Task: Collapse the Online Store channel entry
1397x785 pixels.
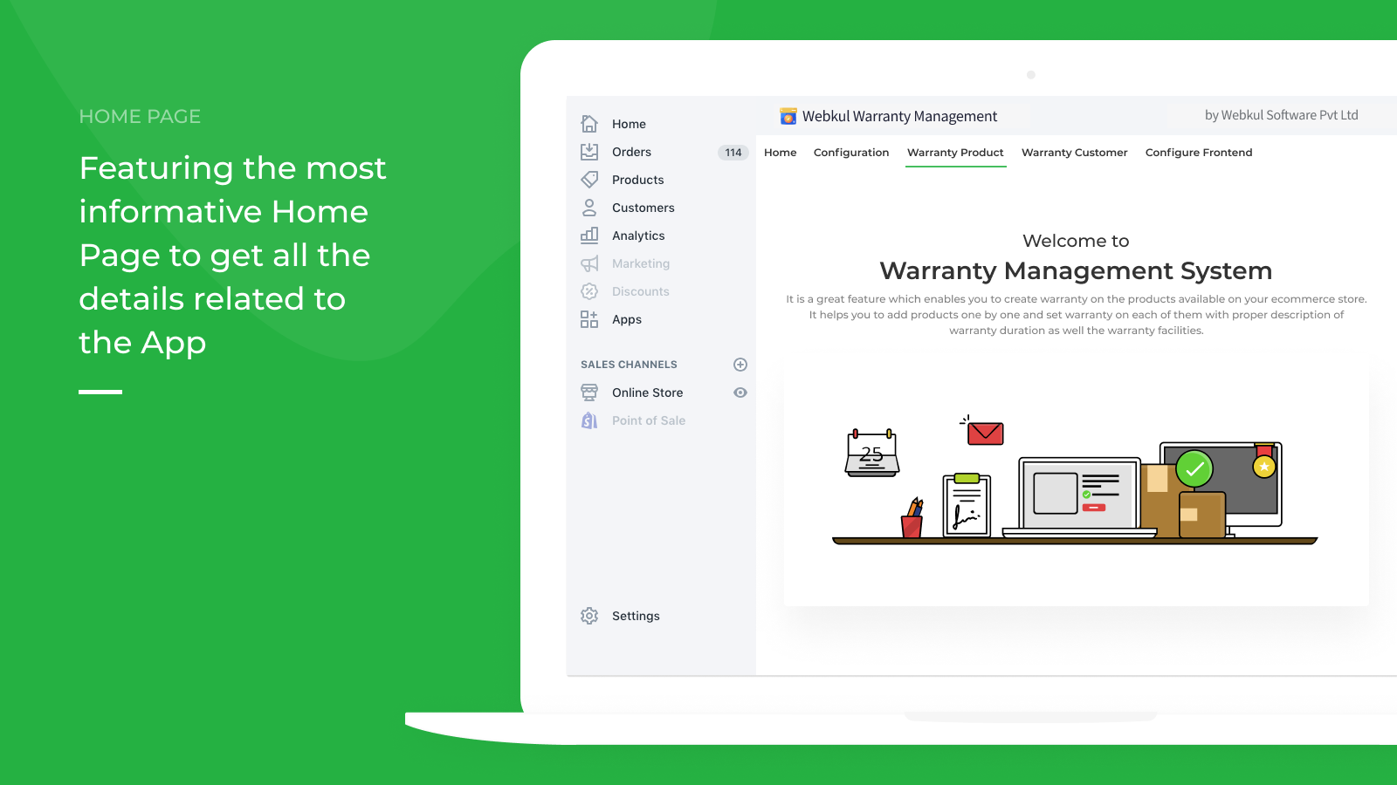Action: 647,392
